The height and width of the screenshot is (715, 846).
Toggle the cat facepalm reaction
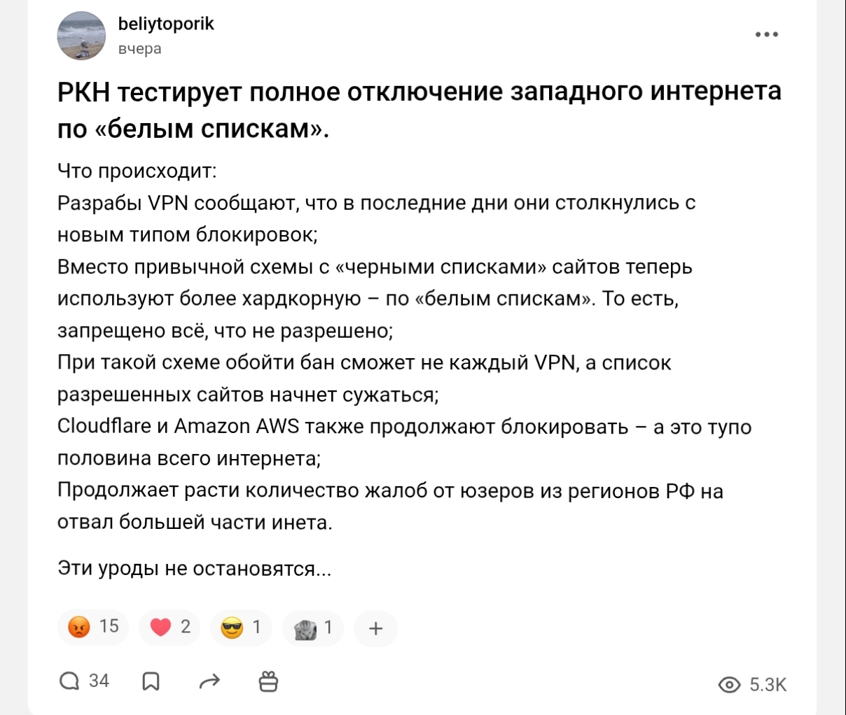pos(312,627)
